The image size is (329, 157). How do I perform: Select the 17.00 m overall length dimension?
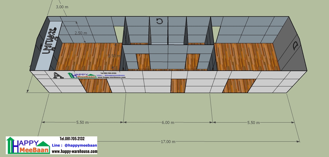(x=168, y=142)
